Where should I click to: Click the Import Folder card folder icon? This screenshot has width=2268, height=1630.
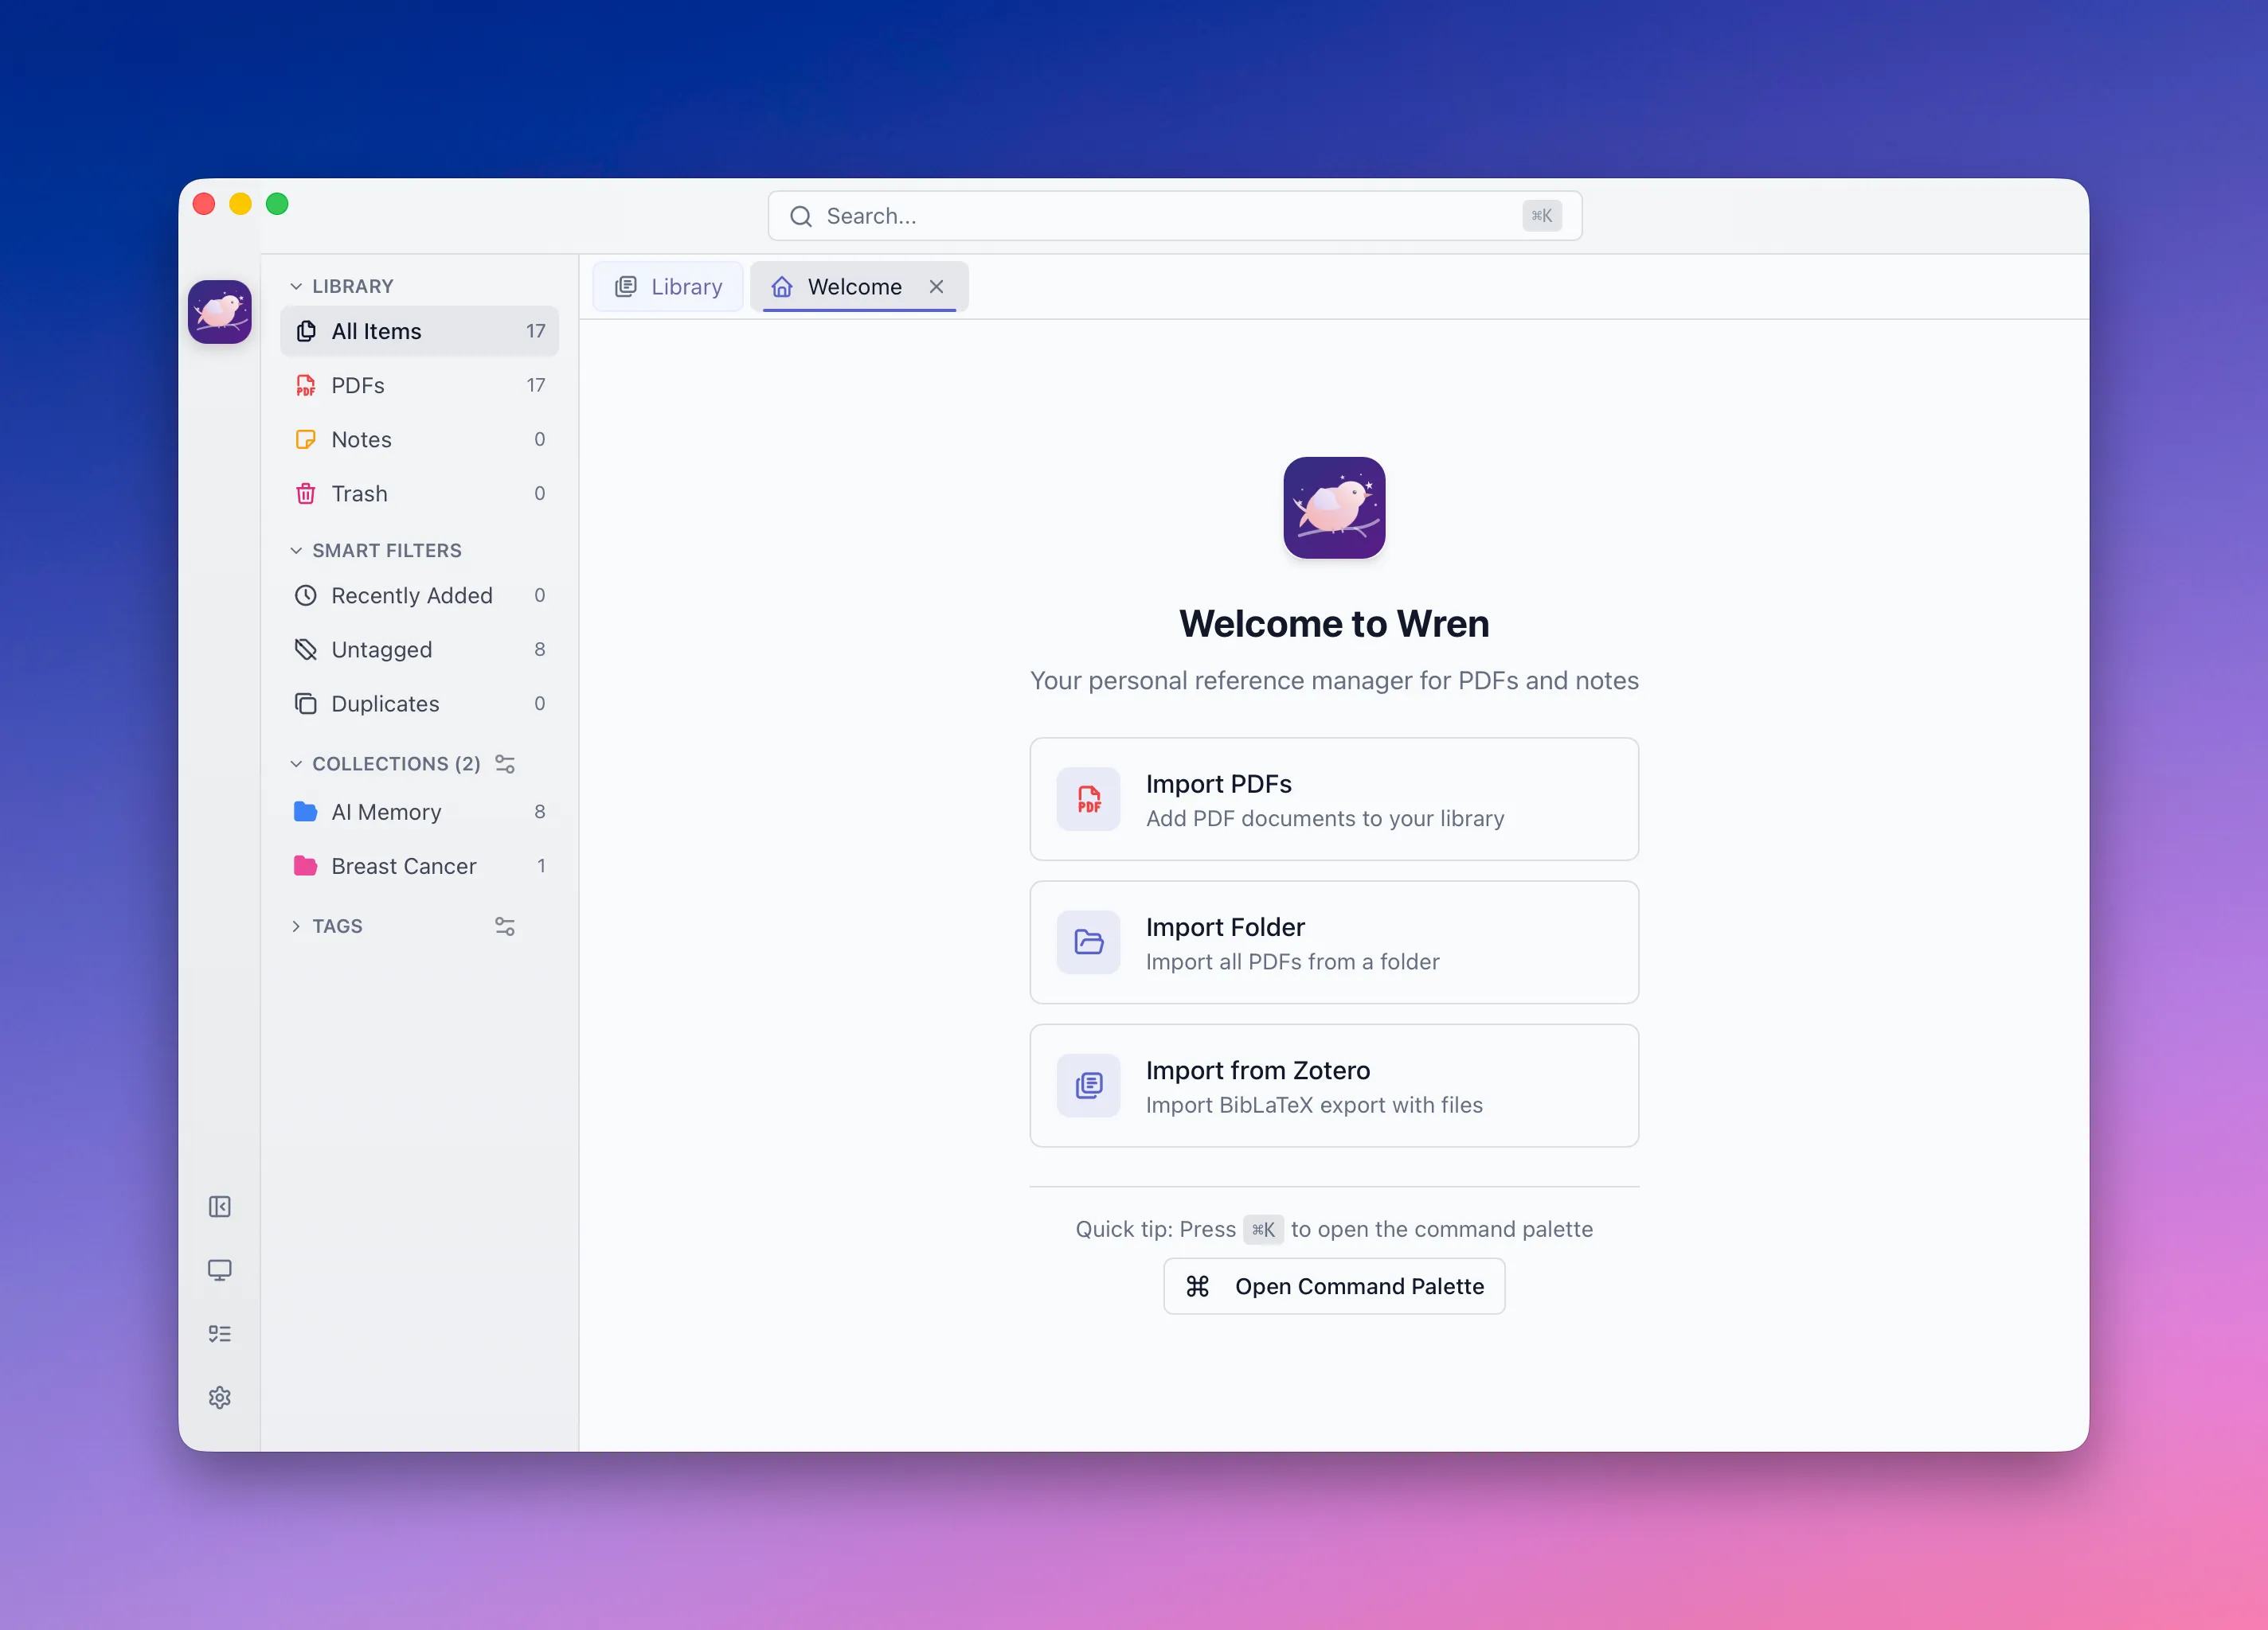tap(1089, 942)
